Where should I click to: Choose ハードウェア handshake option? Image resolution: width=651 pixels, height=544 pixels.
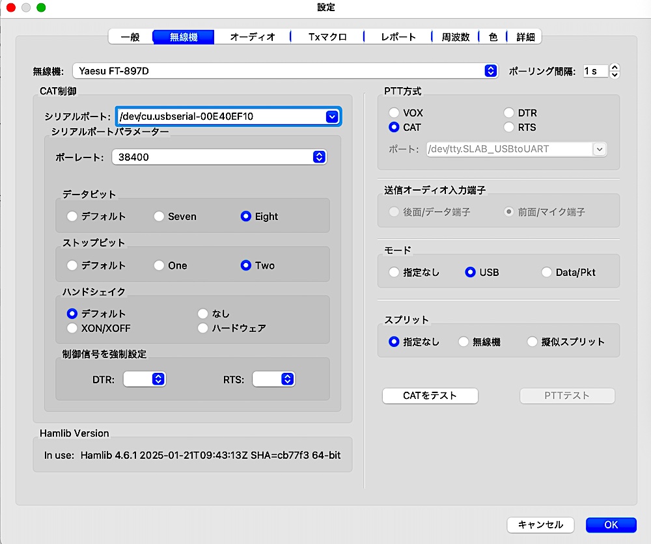(x=203, y=328)
